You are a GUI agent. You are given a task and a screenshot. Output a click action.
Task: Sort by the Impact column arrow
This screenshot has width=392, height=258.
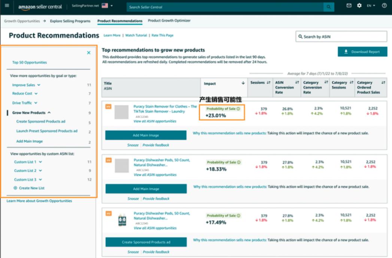point(243,83)
